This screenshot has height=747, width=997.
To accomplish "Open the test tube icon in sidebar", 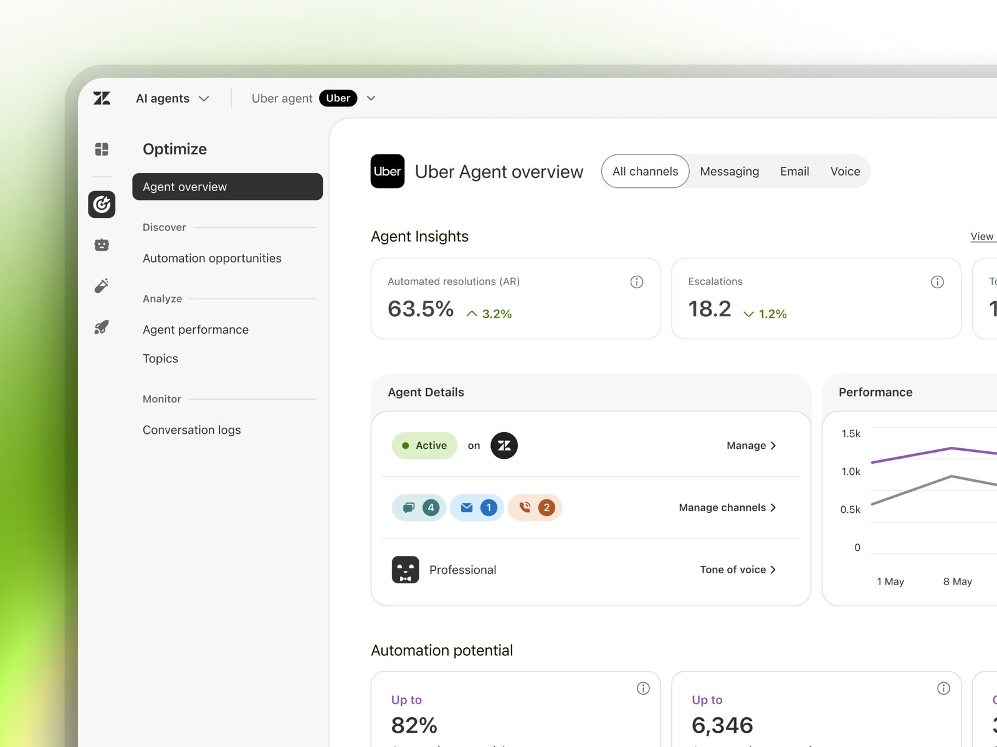I will click(102, 286).
